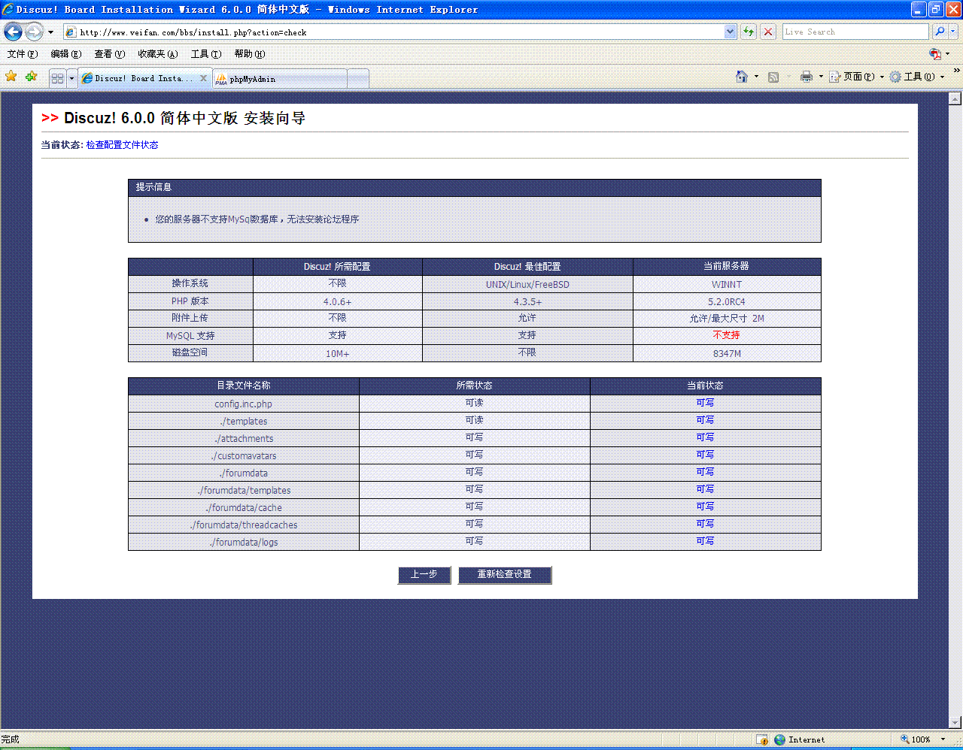Viewport: 963px width, 750px height.
Task: Click the RSS Feeds icon
Action: click(x=773, y=77)
